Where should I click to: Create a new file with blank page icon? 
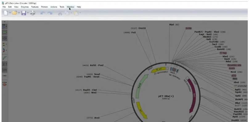point(6,13)
